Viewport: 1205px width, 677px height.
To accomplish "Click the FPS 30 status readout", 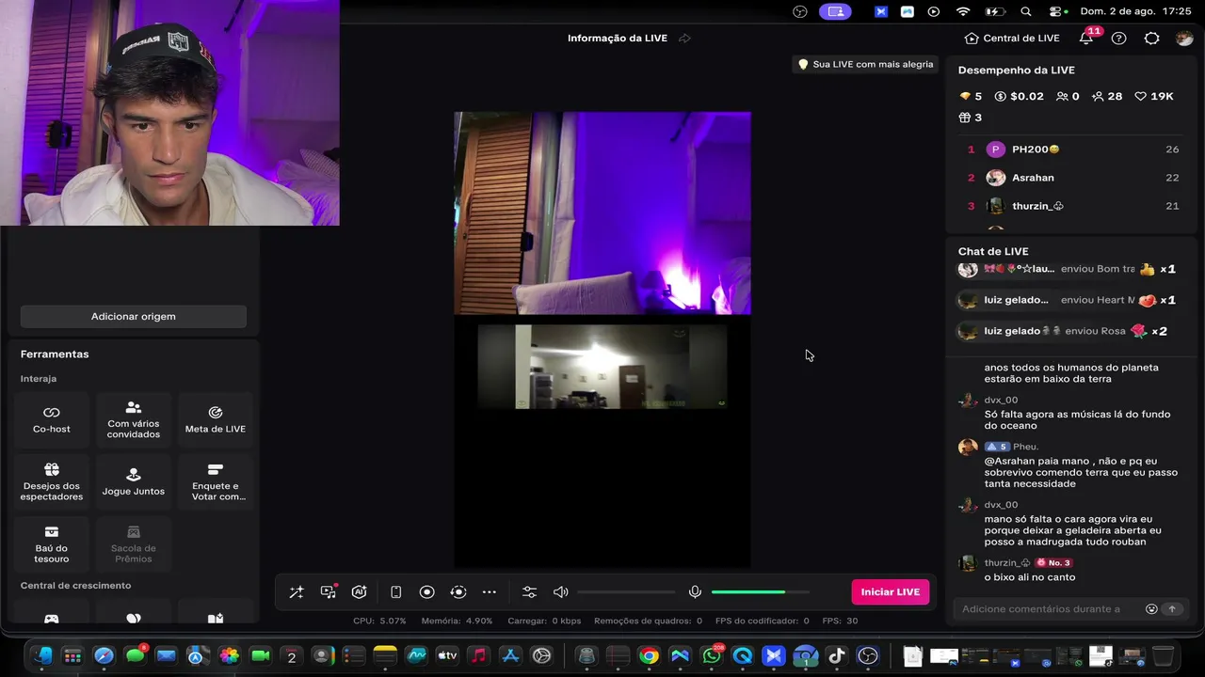I will [840, 622].
